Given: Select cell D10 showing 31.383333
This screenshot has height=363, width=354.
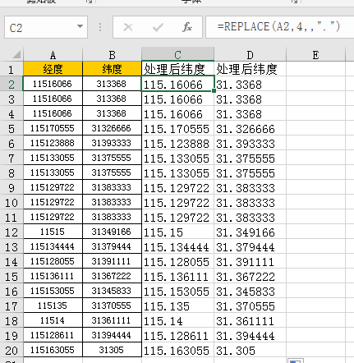Looking at the screenshot, I should tap(250, 202).
